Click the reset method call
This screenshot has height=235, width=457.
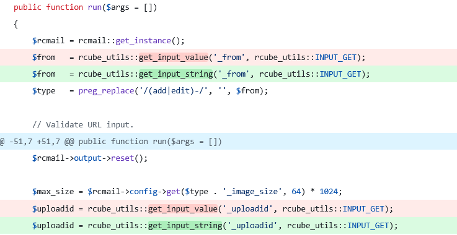click(122, 158)
